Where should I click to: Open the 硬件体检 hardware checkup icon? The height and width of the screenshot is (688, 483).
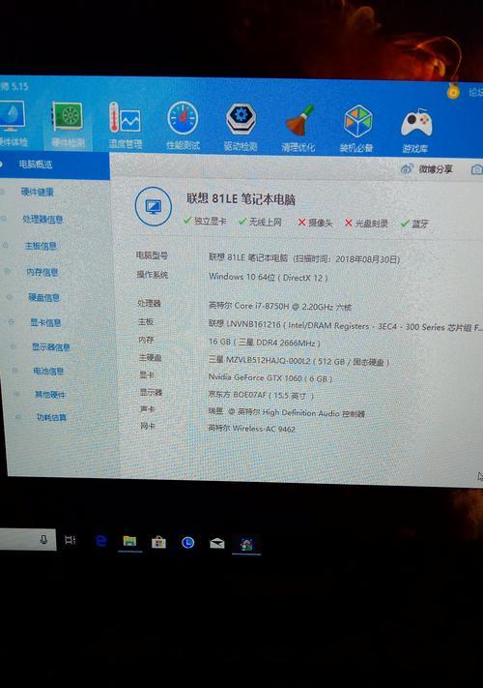tap(12, 124)
